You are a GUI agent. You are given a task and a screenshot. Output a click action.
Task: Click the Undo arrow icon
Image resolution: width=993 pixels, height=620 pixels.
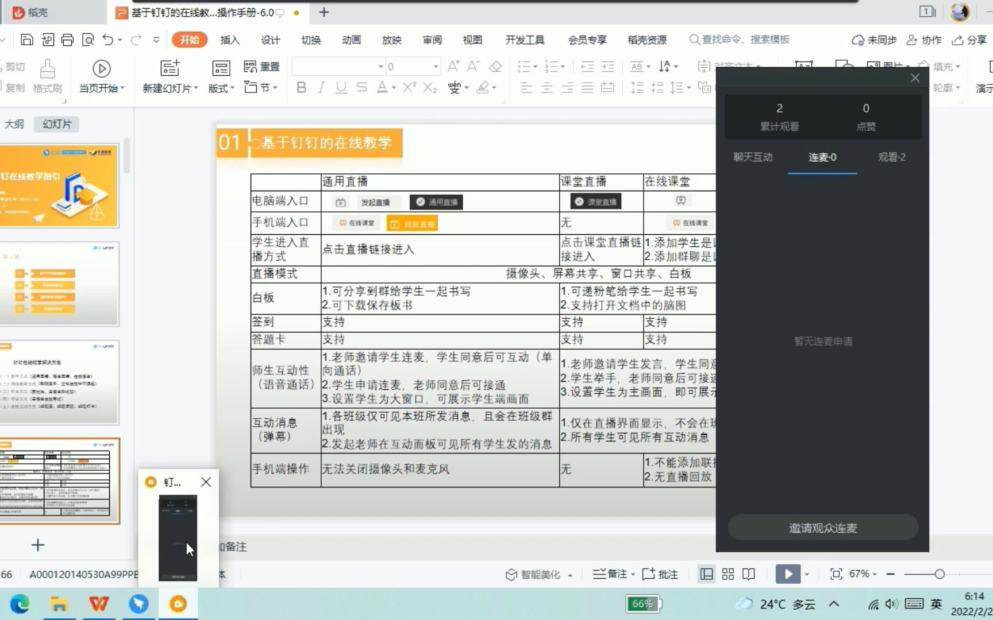[108, 40]
